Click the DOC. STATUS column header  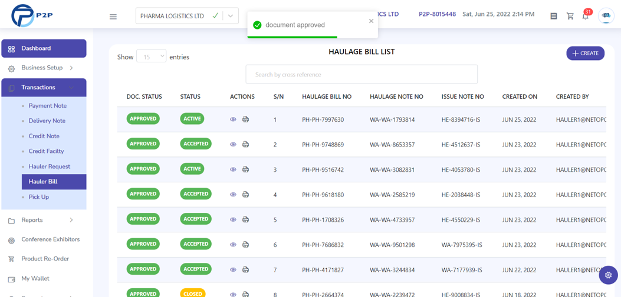pos(144,97)
